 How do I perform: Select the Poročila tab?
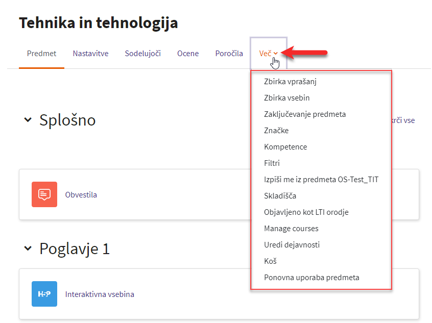tap(229, 53)
